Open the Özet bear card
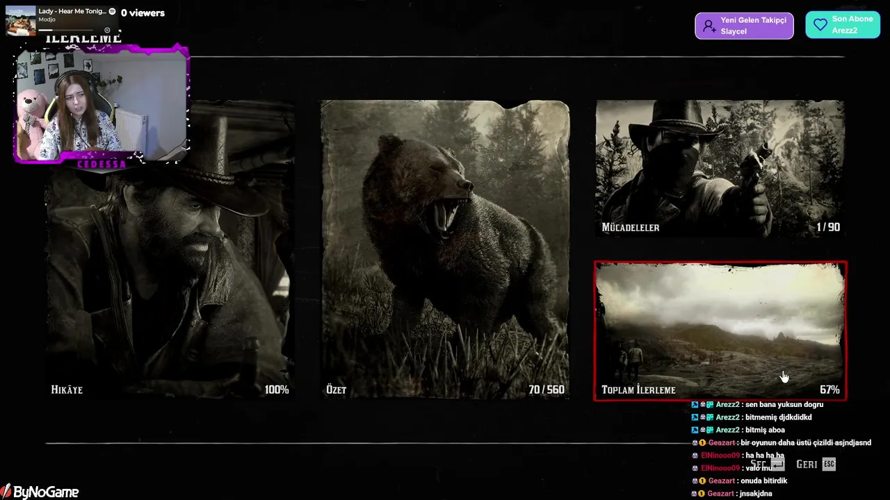This screenshot has width=890, height=500. [445, 250]
